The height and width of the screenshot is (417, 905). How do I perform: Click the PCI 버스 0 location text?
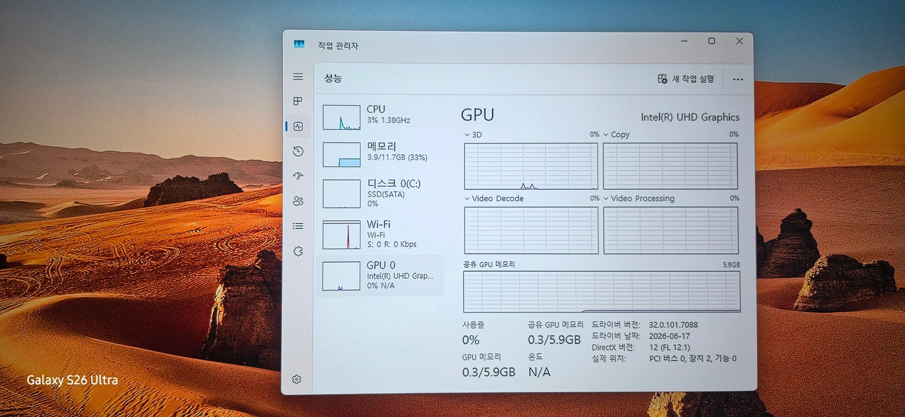(693, 359)
